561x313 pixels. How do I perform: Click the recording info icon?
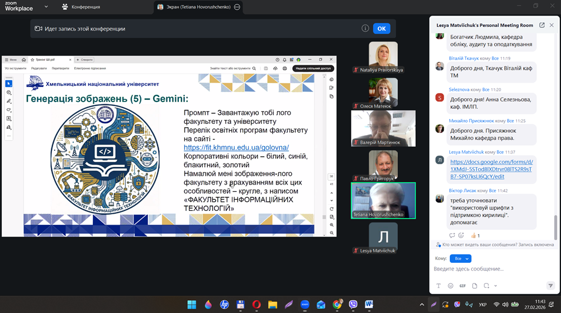pyautogui.click(x=365, y=28)
